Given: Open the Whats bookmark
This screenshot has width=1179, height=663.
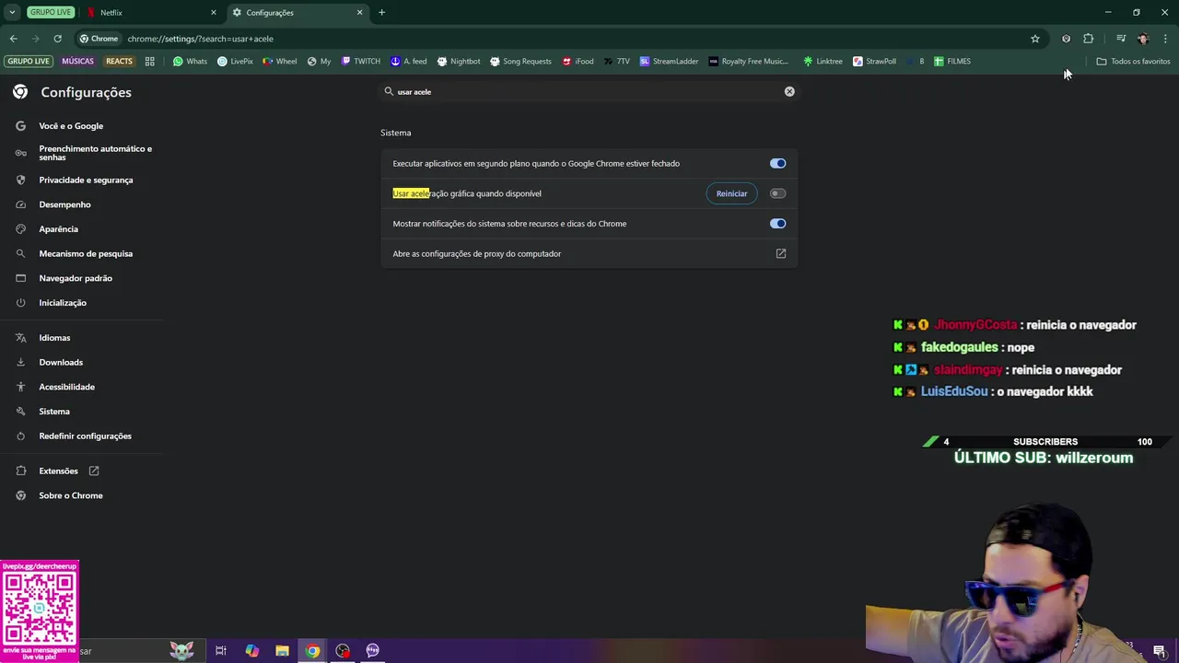Looking at the screenshot, I should (x=190, y=62).
